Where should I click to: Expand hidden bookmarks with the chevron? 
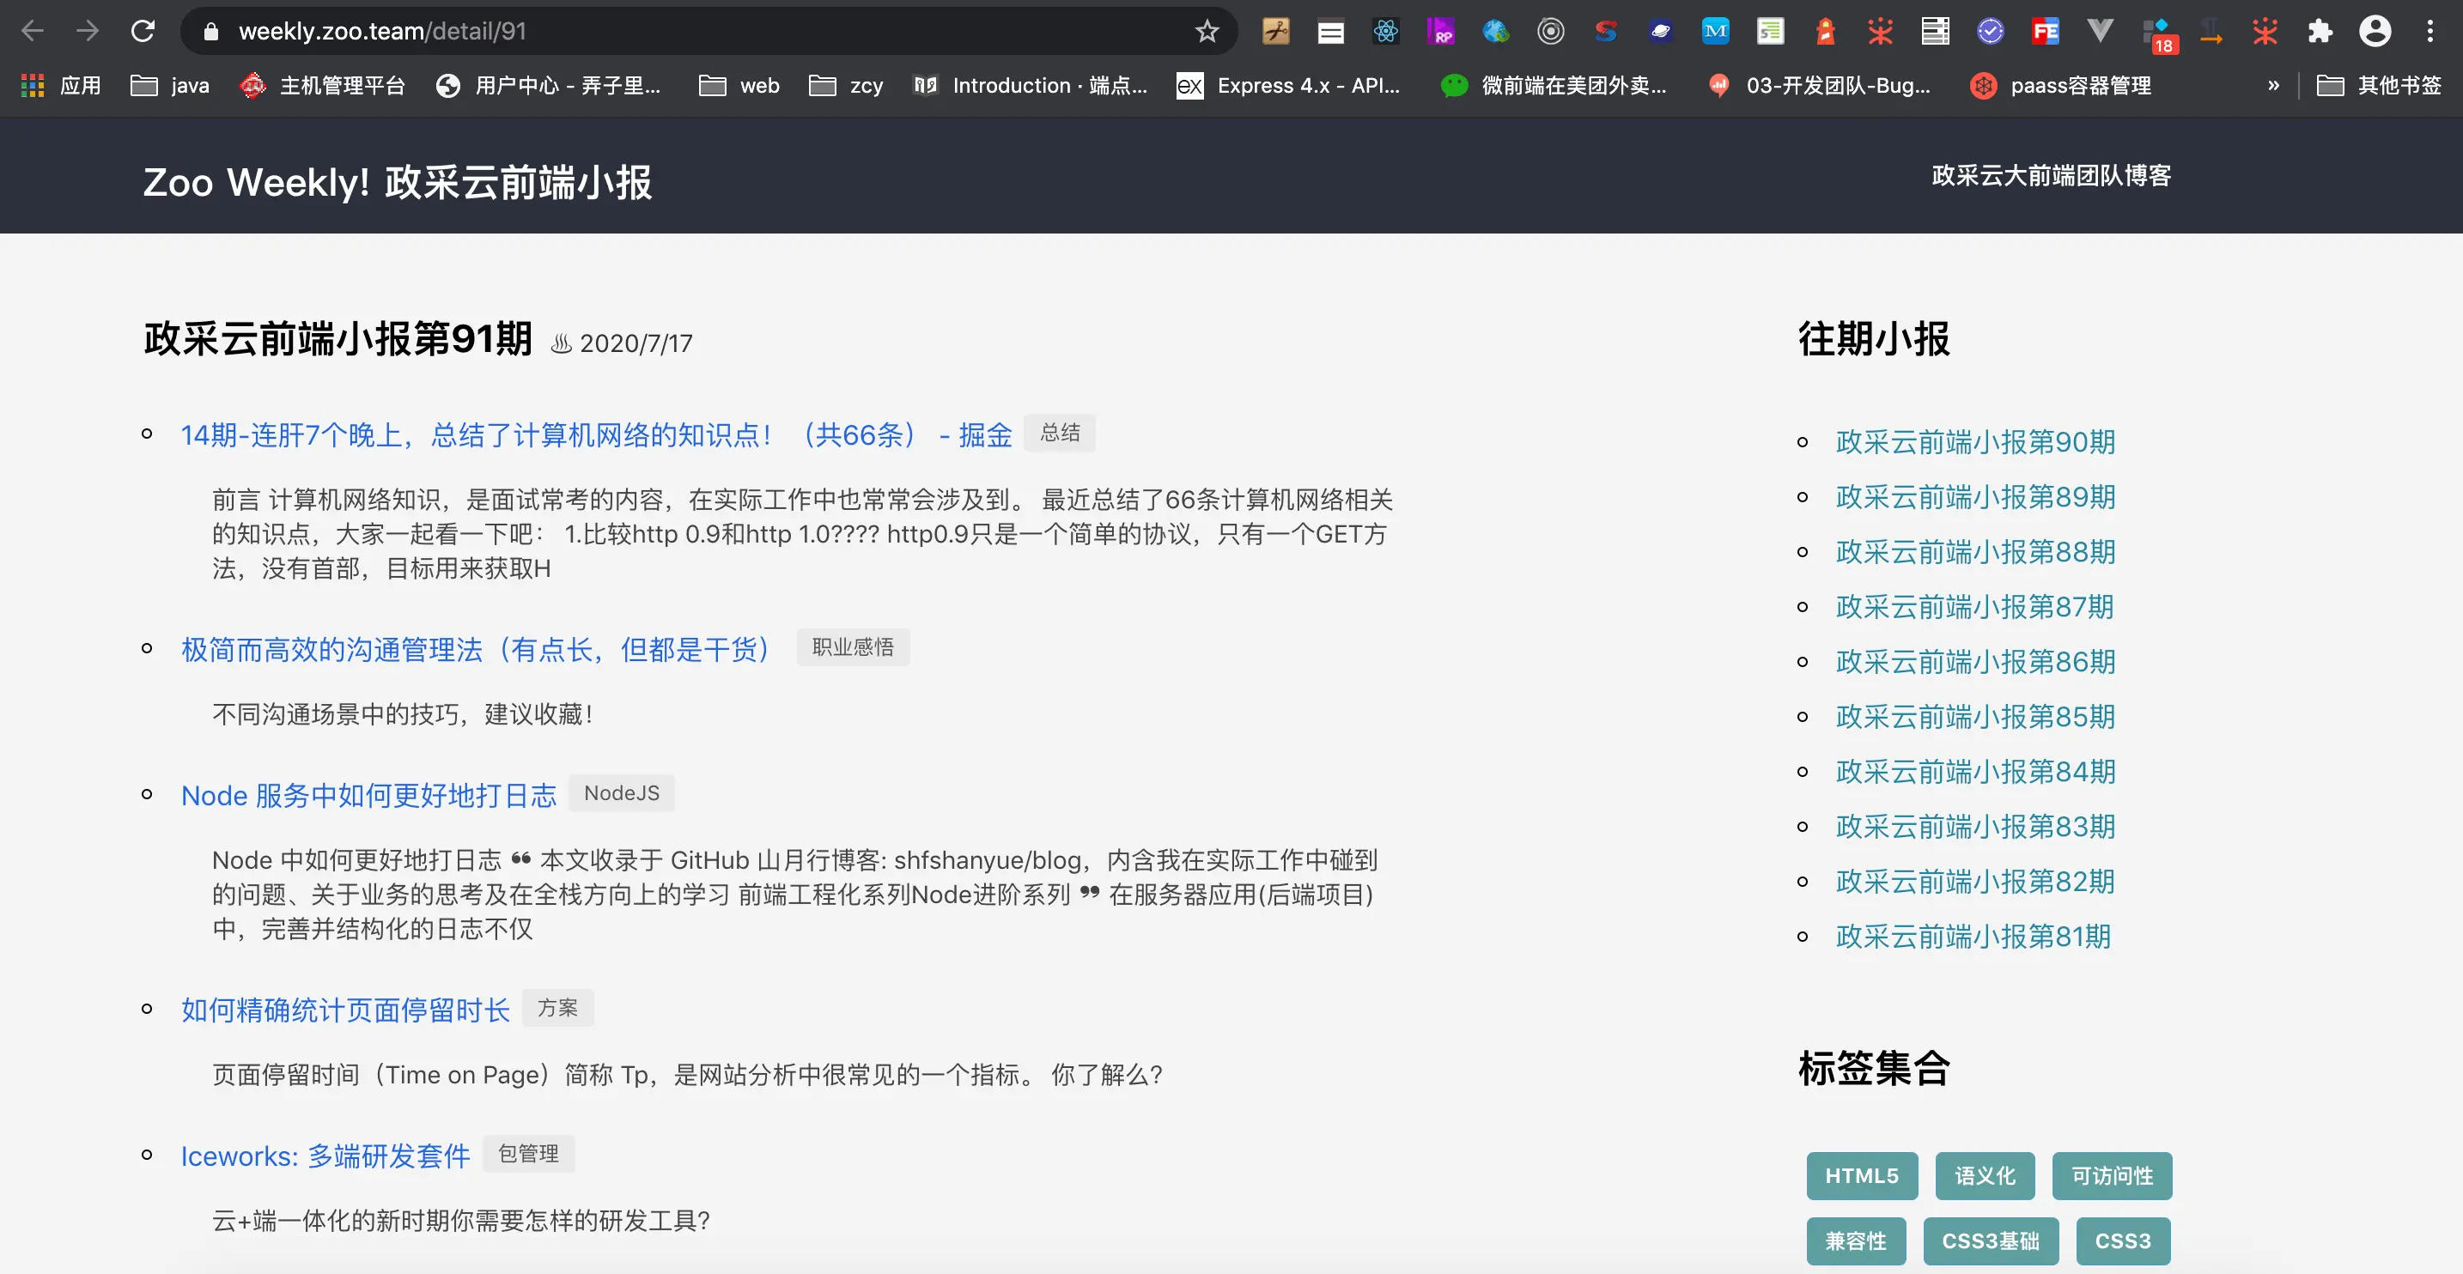[2275, 85]
